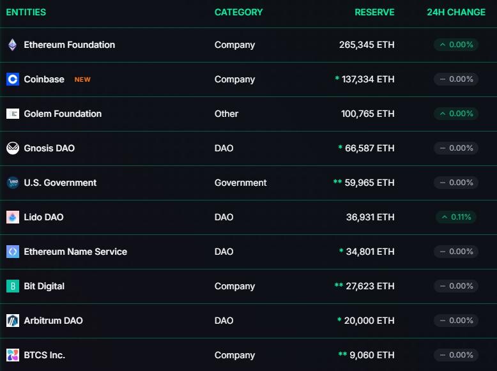Open the Ethereum Name Service entity name
Viewport: 497px width, 371px height.
pyautogui.click(x=75, y=252)
